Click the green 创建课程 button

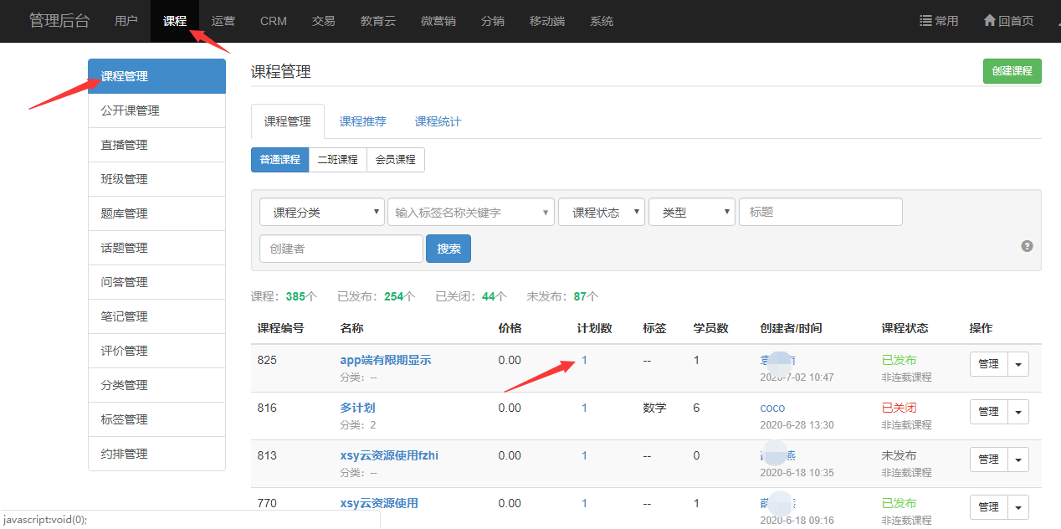[1012, 71]
